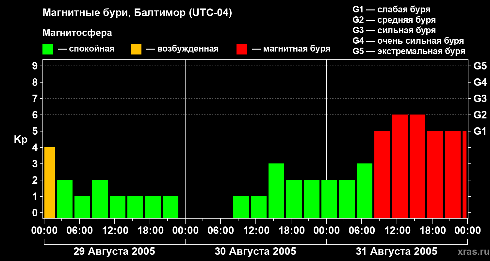This screenshot has width=490, height=261.
Task: Click legend line 'G3 — сильная буря'
Action: coord(394,30)
